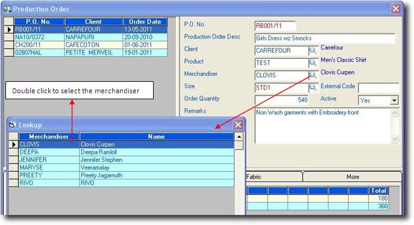Click the Product code field TEST
Viewport: 414px width, 225px height.
pos(281,63)
